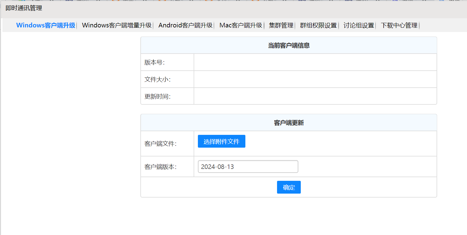Click the 选择附件文件 upload button
Viewport: 467px width, 235px height.
pyautogui.click(x=221, y=142)
